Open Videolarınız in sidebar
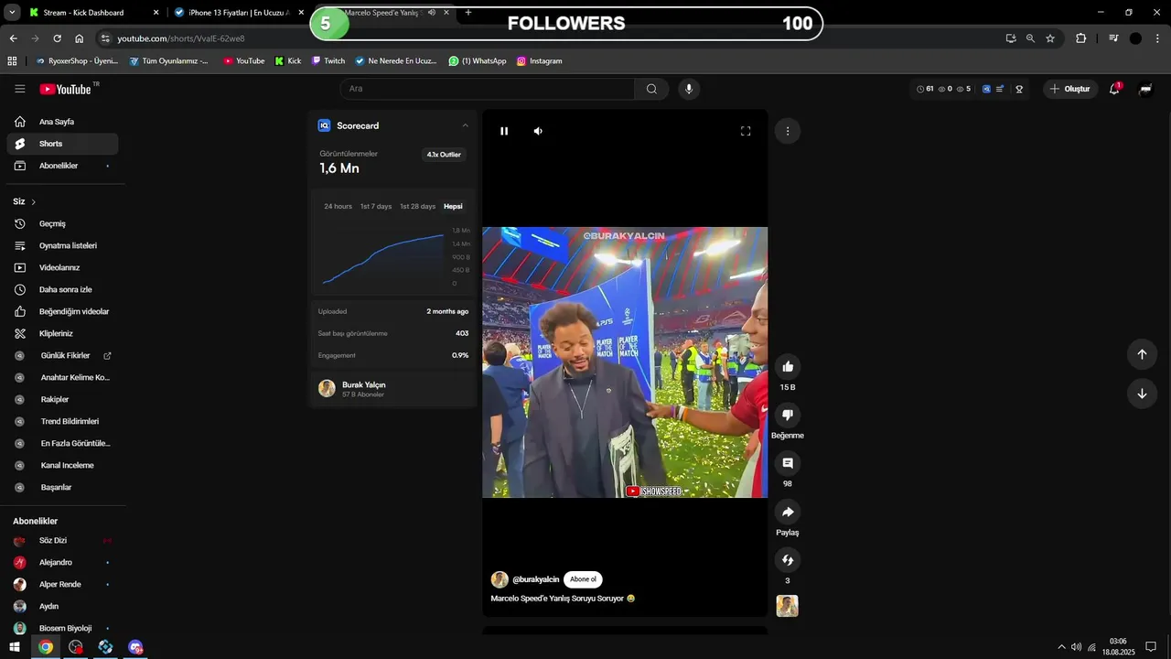The image size is (1171, 659). [62, 267]
